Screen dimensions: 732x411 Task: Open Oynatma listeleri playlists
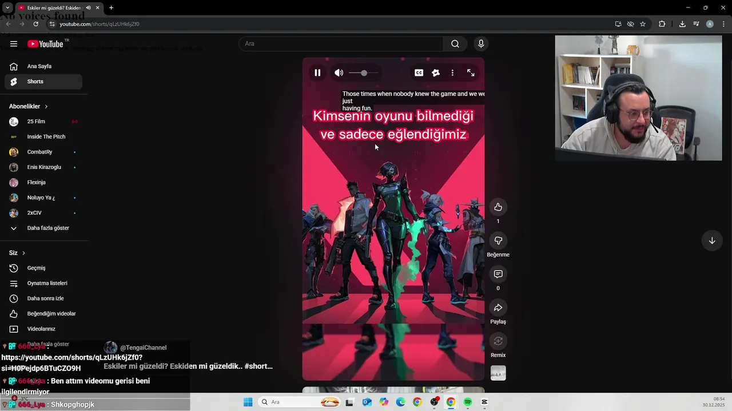(43, 283)
